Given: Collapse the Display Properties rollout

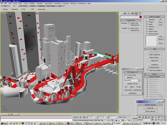Looking at the screenshot, I should point(155,77).
